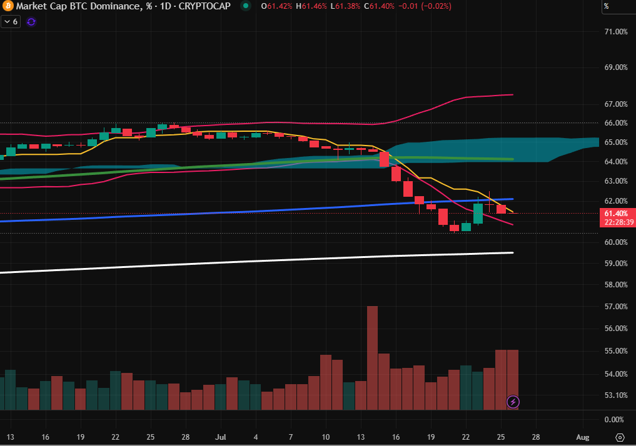Open the % scale mode label at top right
636x446 pixels.
[607, 6]
